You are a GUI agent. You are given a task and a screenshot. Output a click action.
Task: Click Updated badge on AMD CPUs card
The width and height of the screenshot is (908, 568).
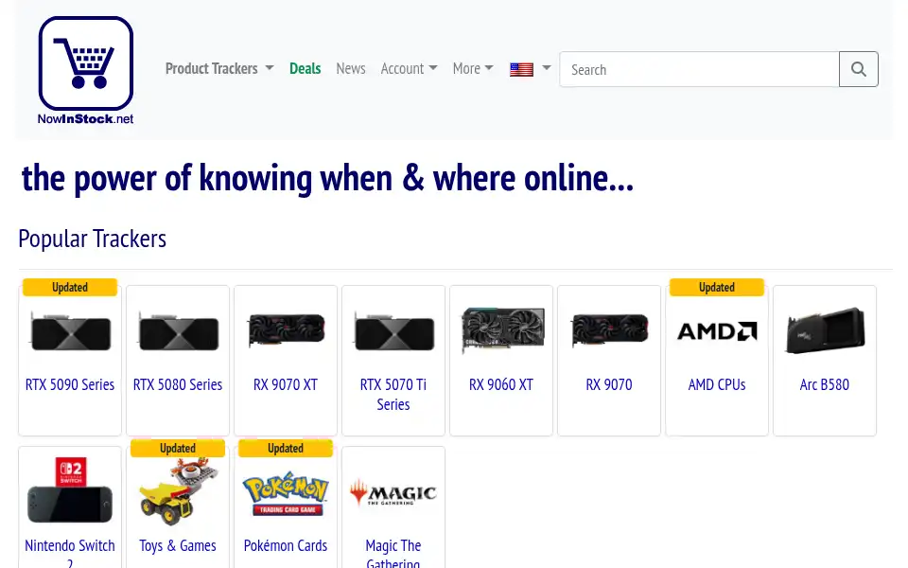(717, 288)
